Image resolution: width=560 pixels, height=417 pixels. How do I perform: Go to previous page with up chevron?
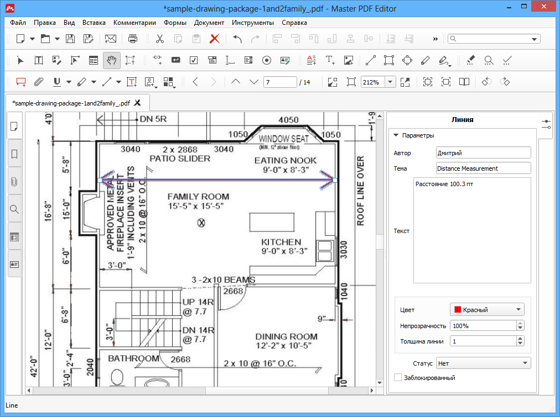(x=235, y=82)
